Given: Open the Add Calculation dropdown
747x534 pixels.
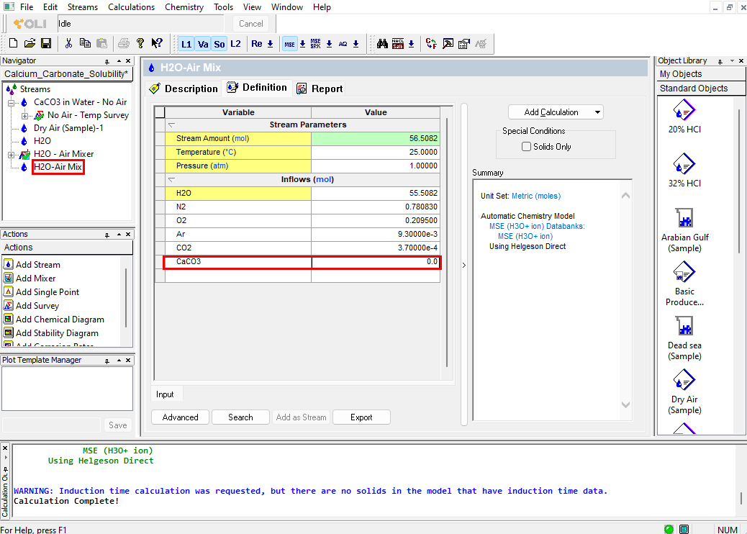Looking at the screenshot, I should click(556, 112).
